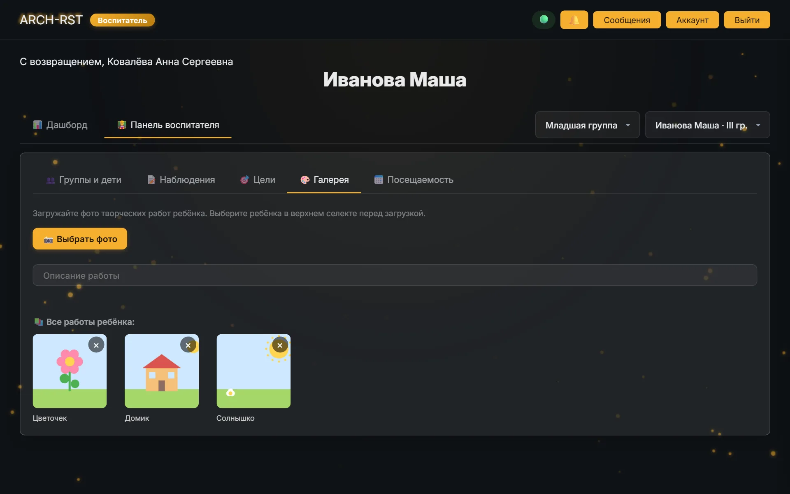Select the Галерея tab
The height and width of the screenshot is (494, 790).
(x=324, y=180)
